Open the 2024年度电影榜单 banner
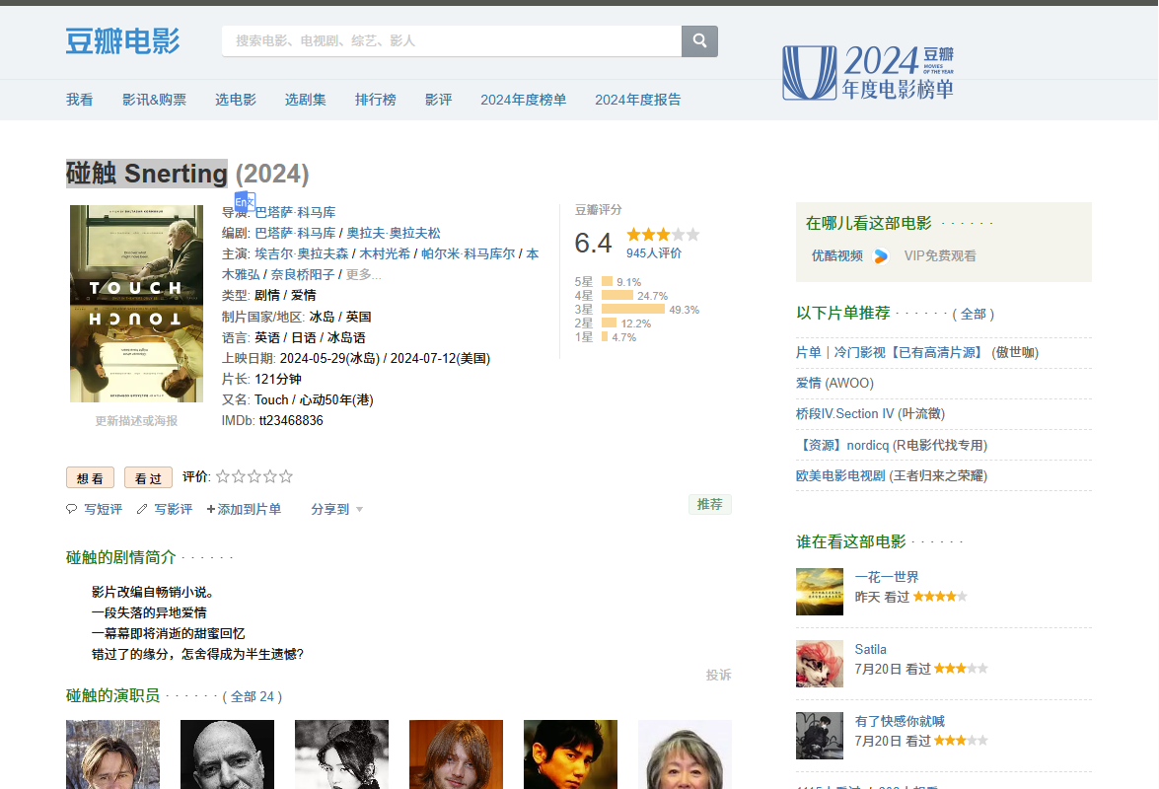This screenshot has width=1159, height=789. (869, 72)
